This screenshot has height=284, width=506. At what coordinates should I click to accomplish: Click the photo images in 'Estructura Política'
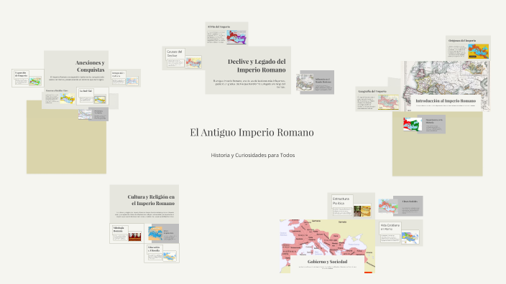(362, 211)
